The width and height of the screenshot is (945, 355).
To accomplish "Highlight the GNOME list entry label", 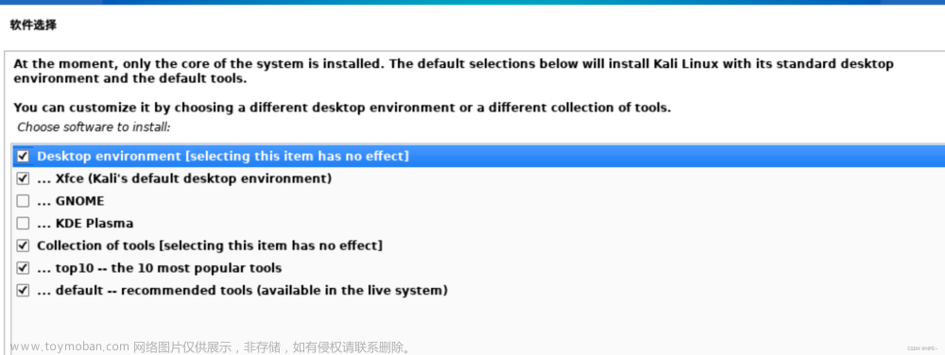I will (x=71, y=201).
